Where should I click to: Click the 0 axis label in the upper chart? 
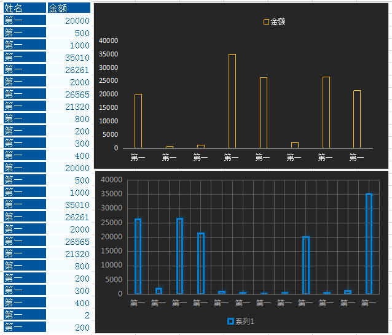pos(116,148)
